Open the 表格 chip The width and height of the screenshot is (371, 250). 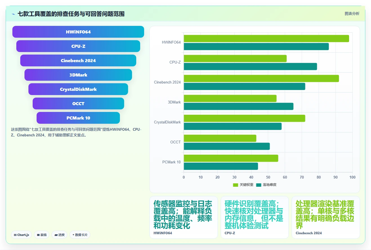pyautogui.click(x=42, y=235)
